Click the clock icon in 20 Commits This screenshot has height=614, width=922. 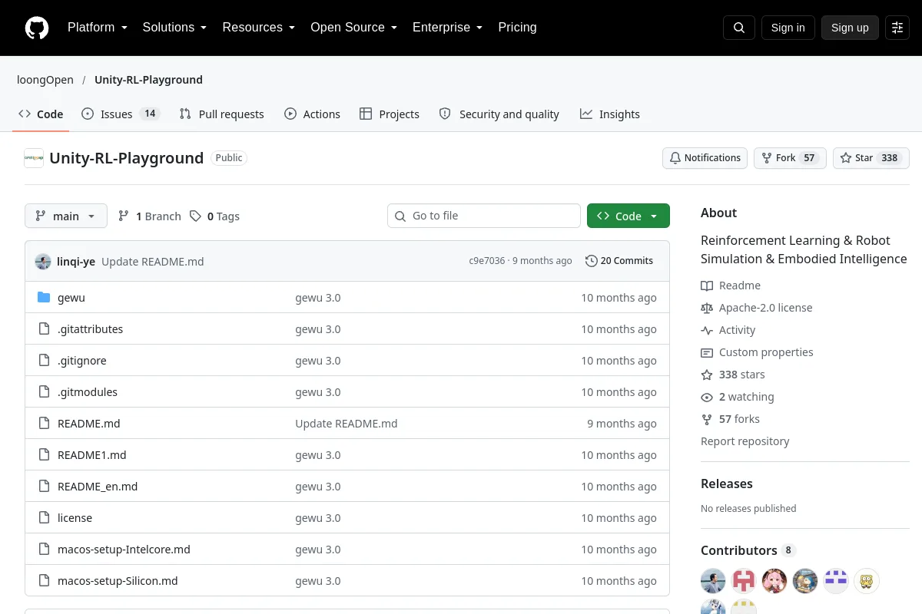(591, 261)
